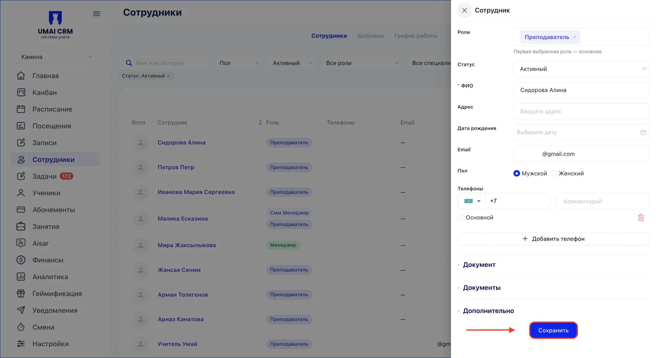
Task: Expand the Документ section
Action: tap(479, 265)
